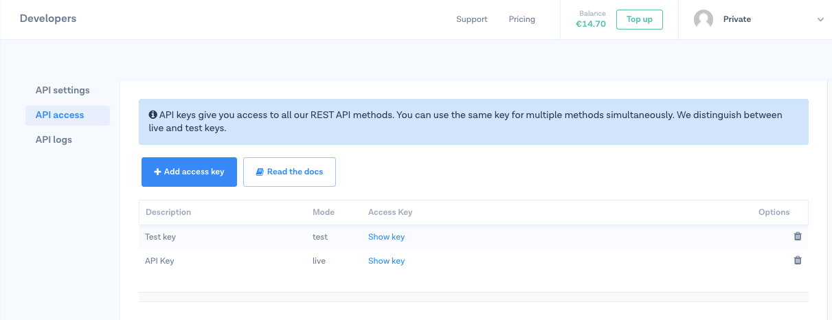The width and height of the screenshot is (832, 320).
Task: Click the plus icon on Add access key
Action: coord(157,172)
